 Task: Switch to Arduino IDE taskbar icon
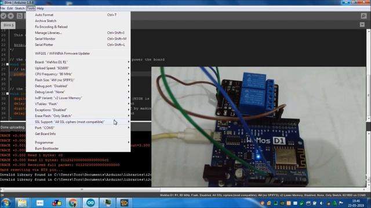(x=90, y=203)
